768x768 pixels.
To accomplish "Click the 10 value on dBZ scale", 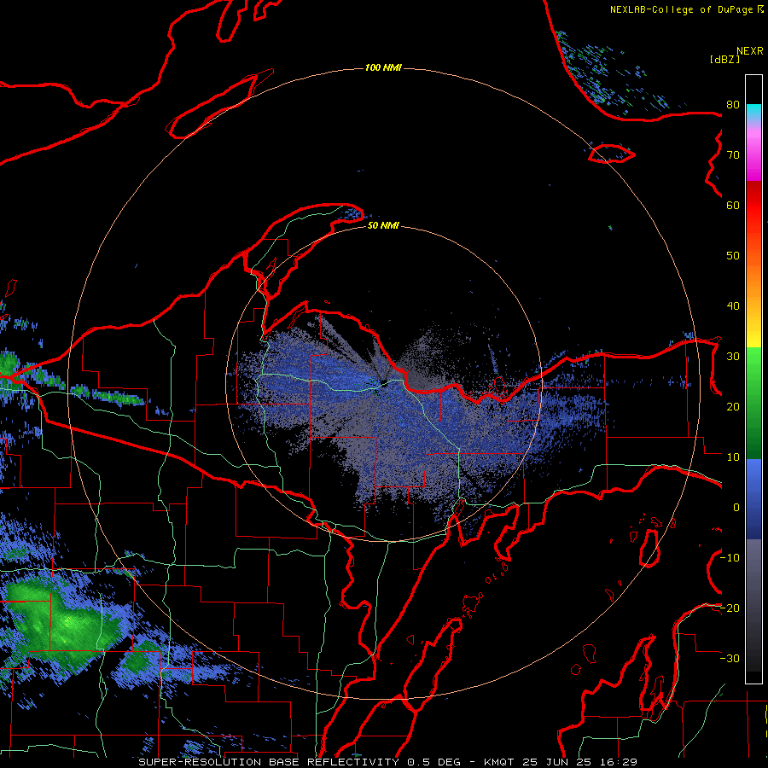I will pyautogui.click(x=733, y=457).
